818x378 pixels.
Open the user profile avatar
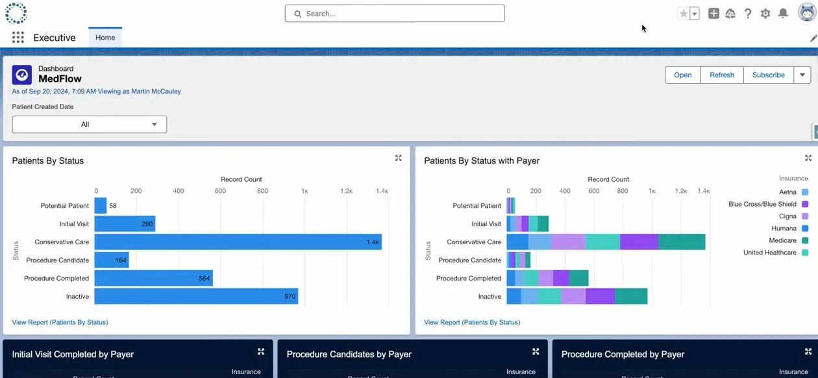point(807,13)
